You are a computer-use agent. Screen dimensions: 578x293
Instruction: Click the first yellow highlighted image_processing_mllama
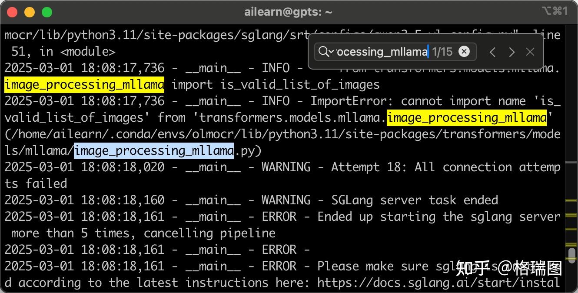84,84
